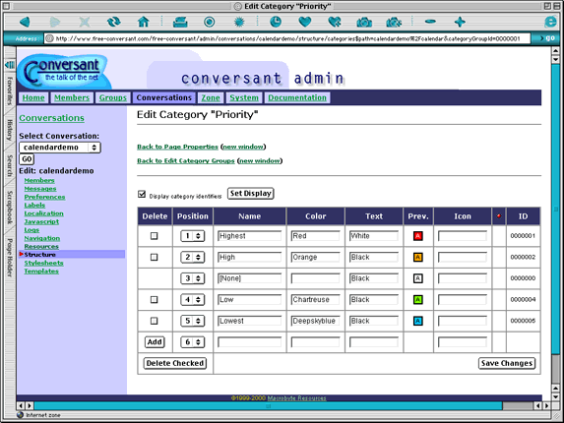Toggle Display category identifiers checkbox
Image resolution: width=564 pixels, height=423 pixels.
(x=142, y=195)
